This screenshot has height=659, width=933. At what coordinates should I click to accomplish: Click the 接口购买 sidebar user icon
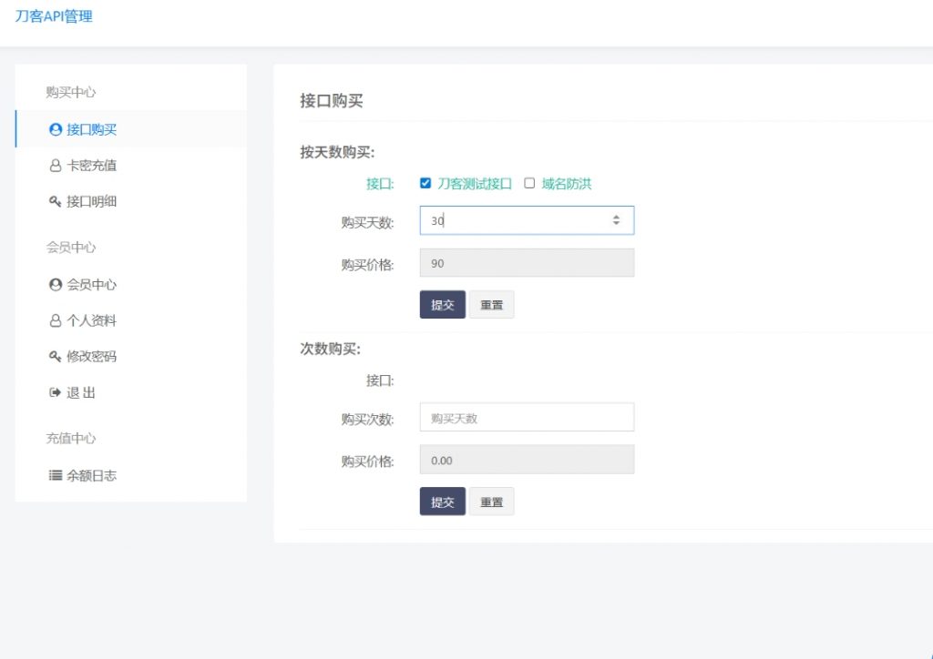56,129
